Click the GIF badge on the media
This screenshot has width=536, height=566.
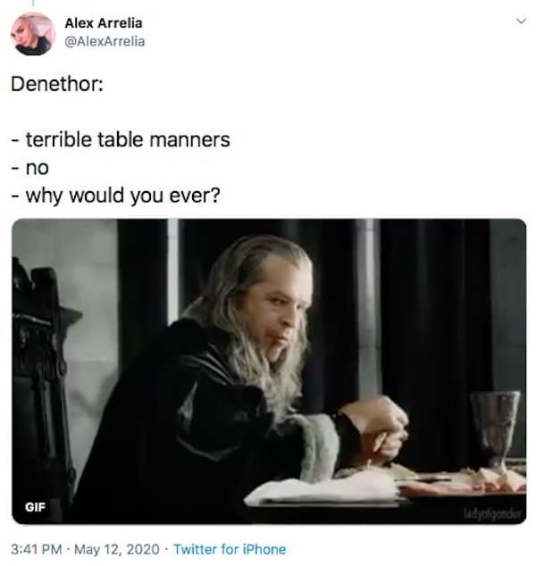(35, 507)
